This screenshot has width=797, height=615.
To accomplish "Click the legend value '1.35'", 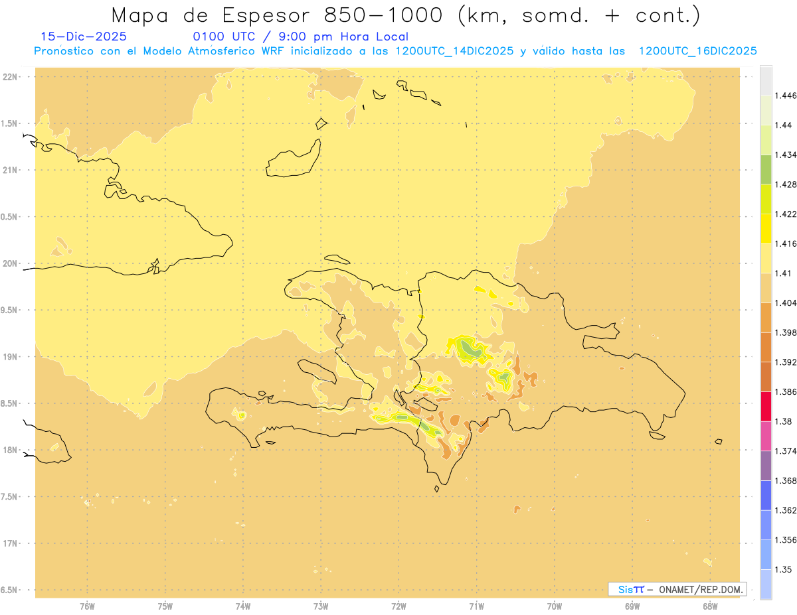I will (x=783, y=569).
